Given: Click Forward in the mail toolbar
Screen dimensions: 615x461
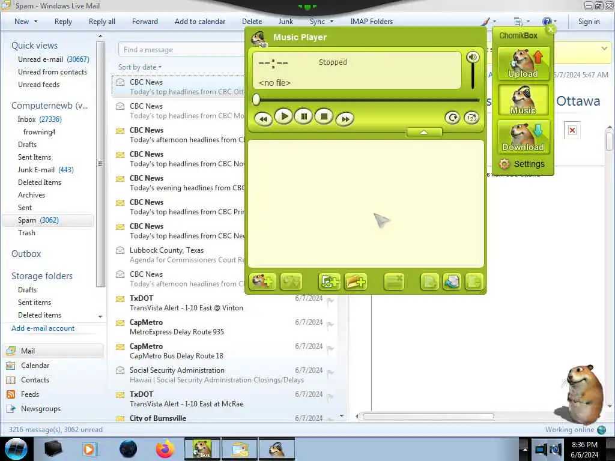Looking at the screenshot, I should [145, 22].
